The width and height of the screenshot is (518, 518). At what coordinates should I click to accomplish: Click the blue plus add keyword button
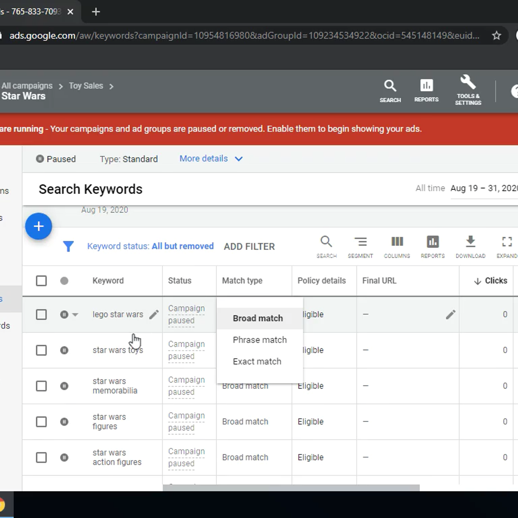tap(38, 226)
